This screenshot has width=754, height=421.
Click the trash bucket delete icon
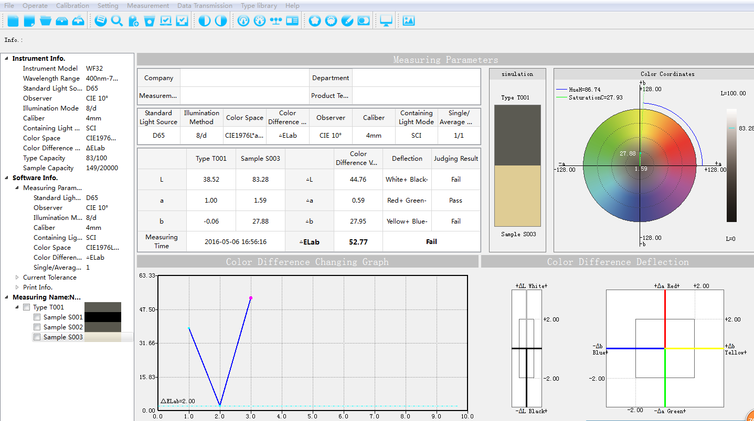[x=150, y=21]
